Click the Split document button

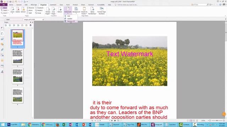pos(29,13)
